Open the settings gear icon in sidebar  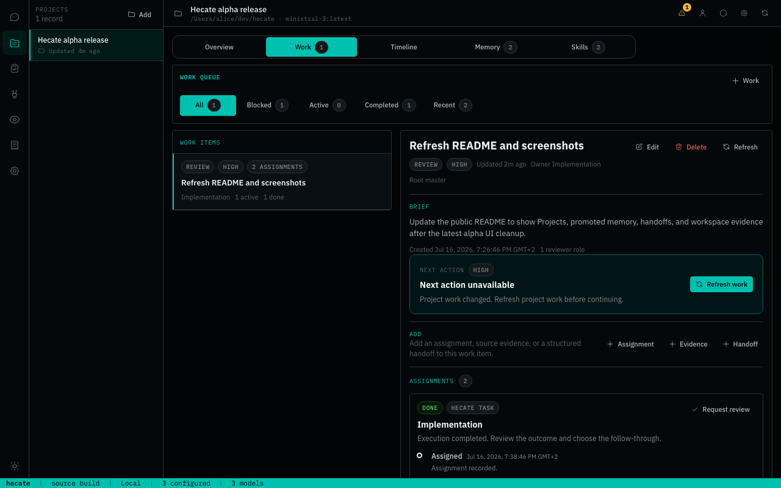(x=15, y=171)
